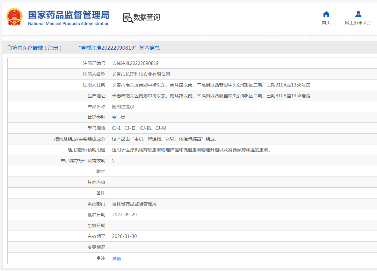Click the expiry date value 2028-01-30

tap(124, 236)
